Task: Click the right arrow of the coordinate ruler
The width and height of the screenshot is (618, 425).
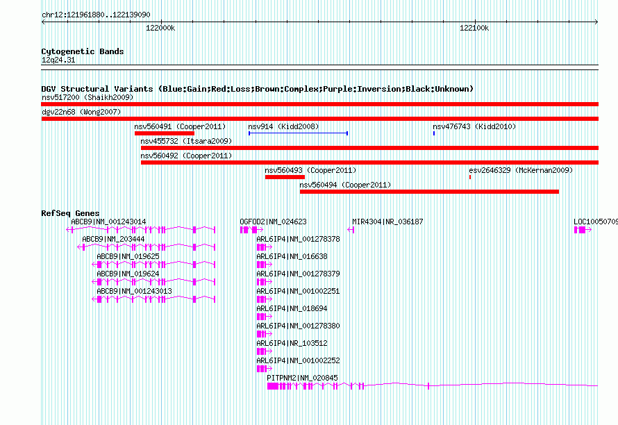Action: tap(596, 22)
